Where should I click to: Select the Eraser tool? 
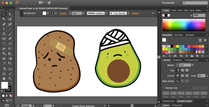10,39
